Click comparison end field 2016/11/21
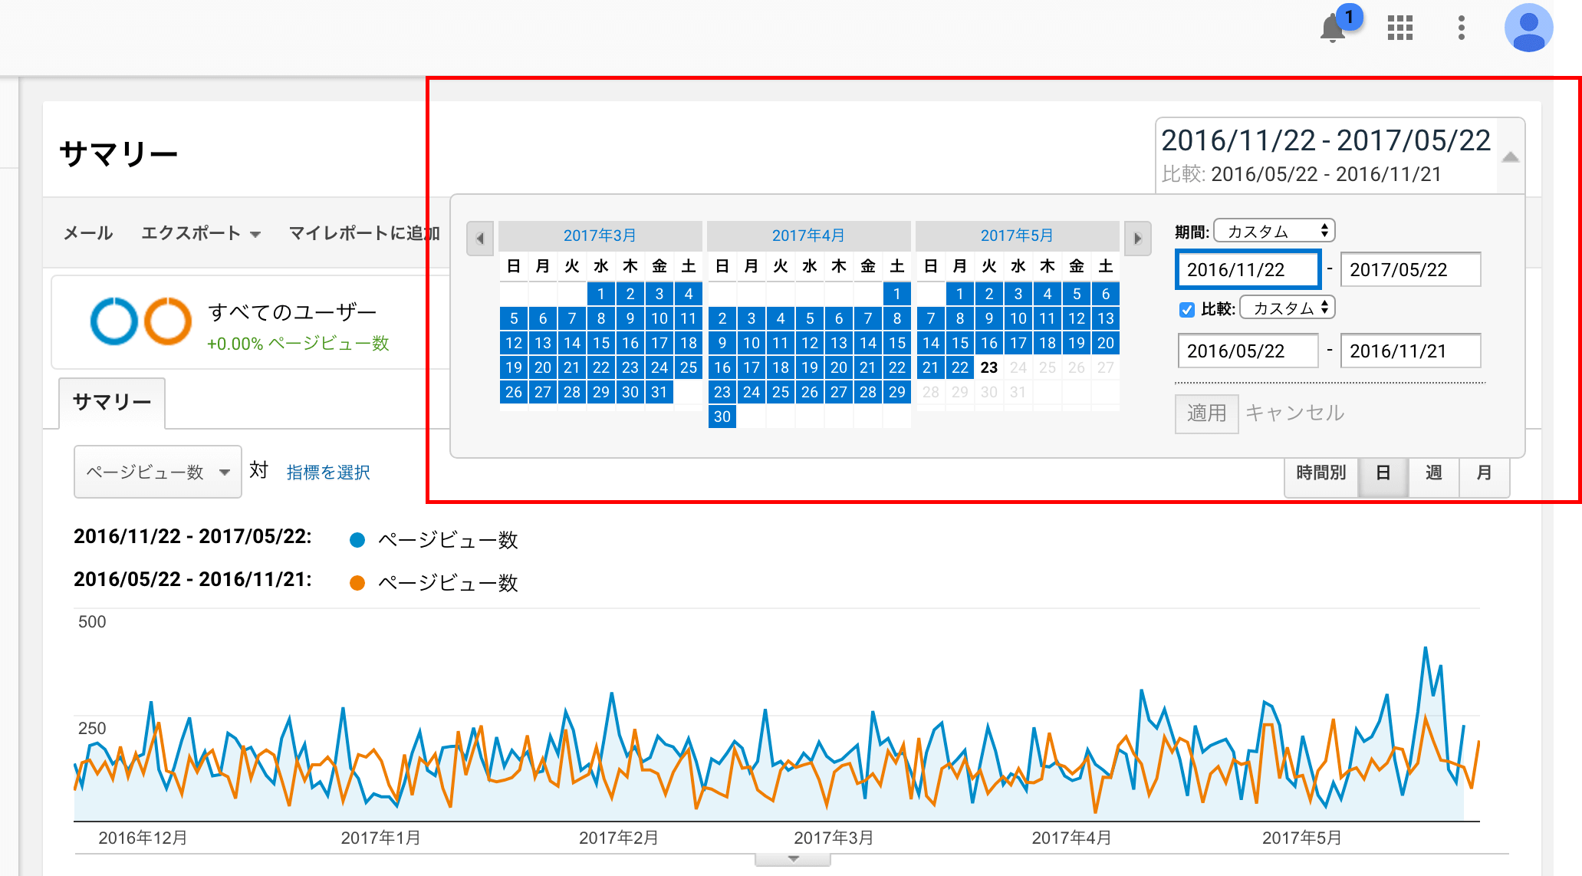 coord(1410,351)
